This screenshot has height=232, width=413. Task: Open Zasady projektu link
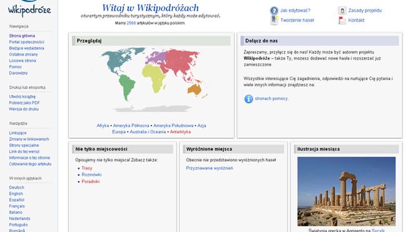[x=365, y=11]
